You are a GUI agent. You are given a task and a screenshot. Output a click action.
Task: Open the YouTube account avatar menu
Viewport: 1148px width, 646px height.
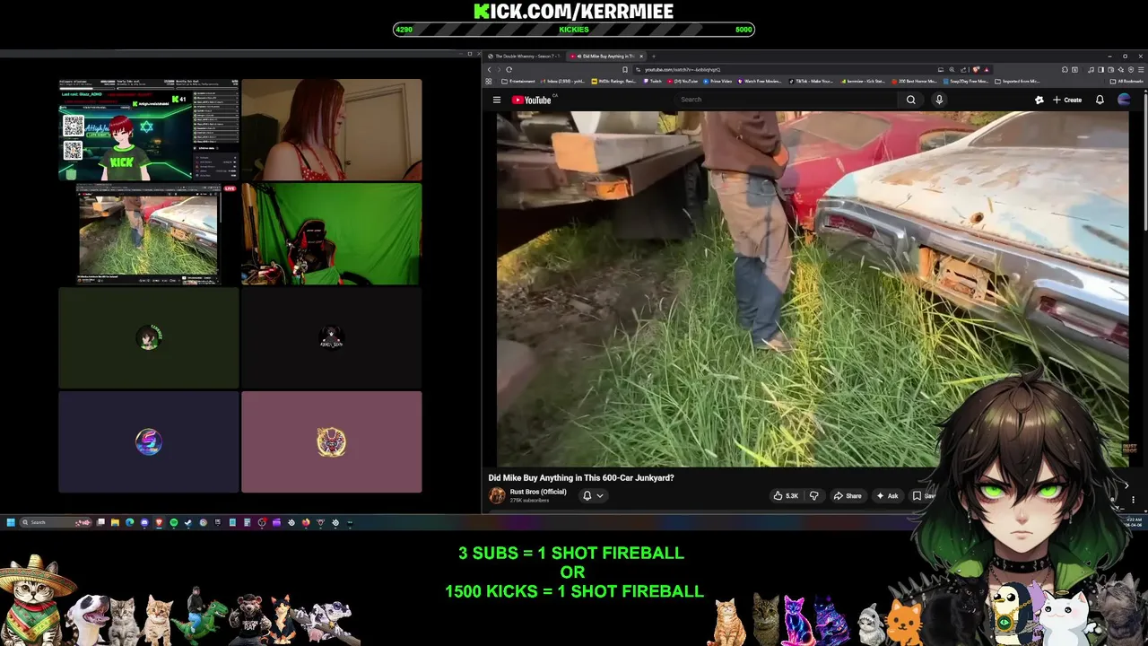pos(1124,100)
